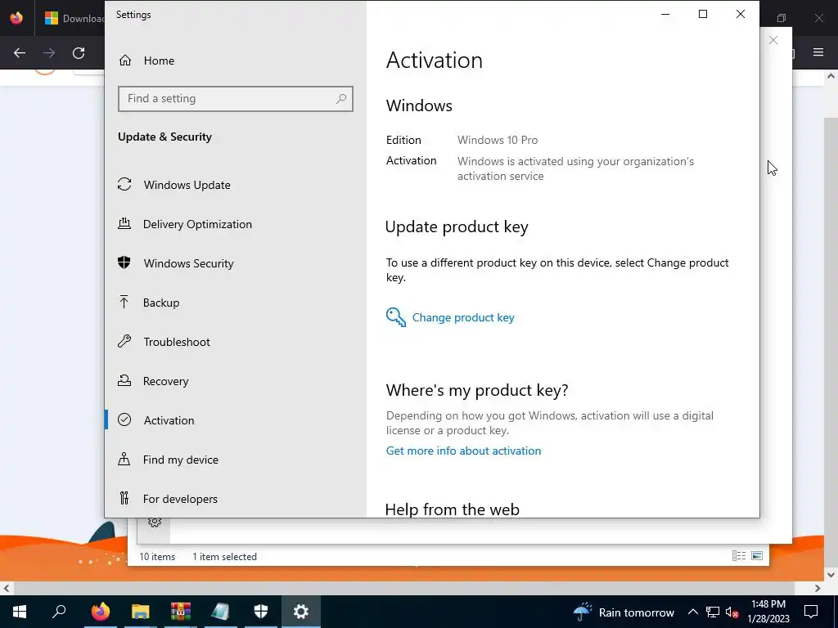Viewport: 838px width, 628px height.
Task: Click the Recovery icon
Action: [124, 380]
